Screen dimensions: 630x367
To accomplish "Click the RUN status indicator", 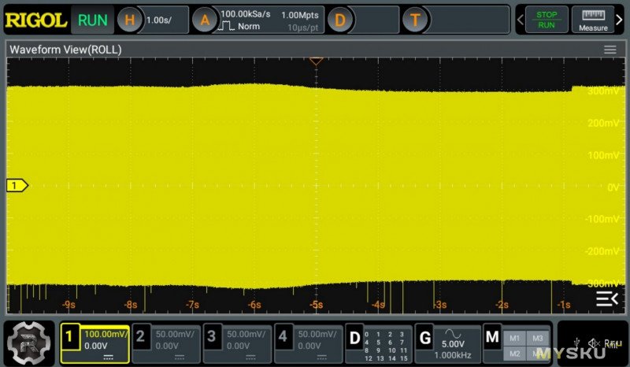I will pos(92,20).
